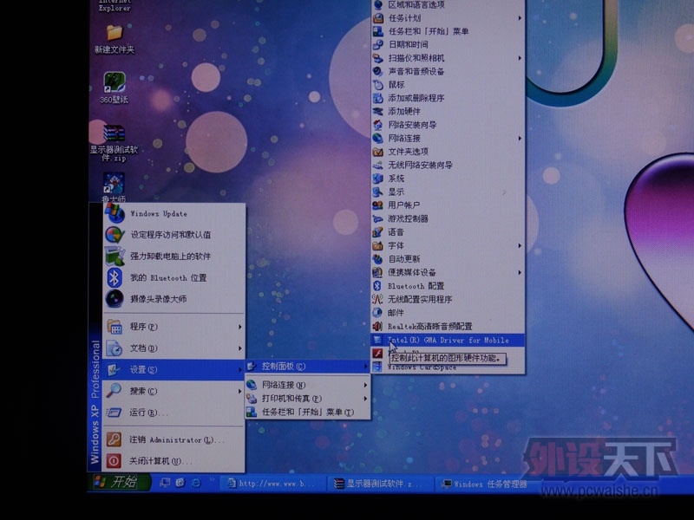Click the Flash Player control panel icon
The width and height of the screenshot is (694, 520).
pyautogui.click(x=377, y=353)
